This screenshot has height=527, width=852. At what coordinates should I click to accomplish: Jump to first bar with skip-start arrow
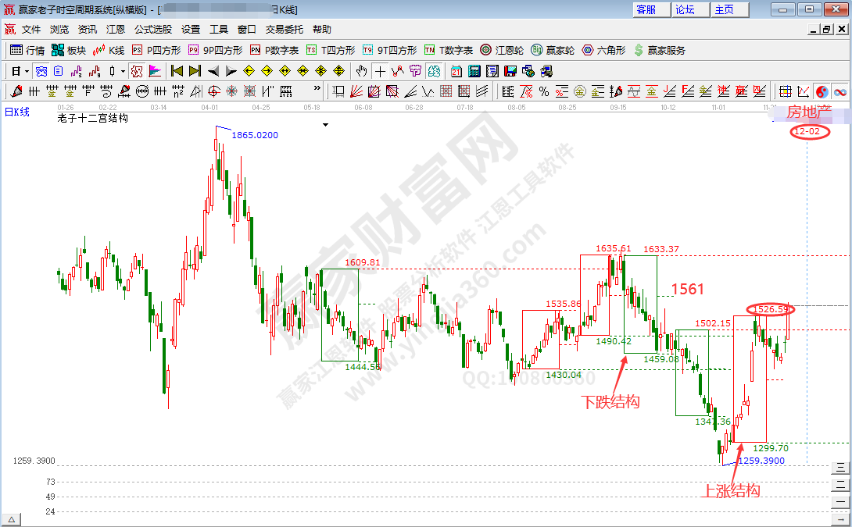pos(177,71)
